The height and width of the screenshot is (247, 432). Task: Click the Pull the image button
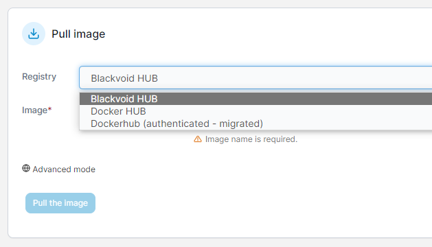pos(60,203)
